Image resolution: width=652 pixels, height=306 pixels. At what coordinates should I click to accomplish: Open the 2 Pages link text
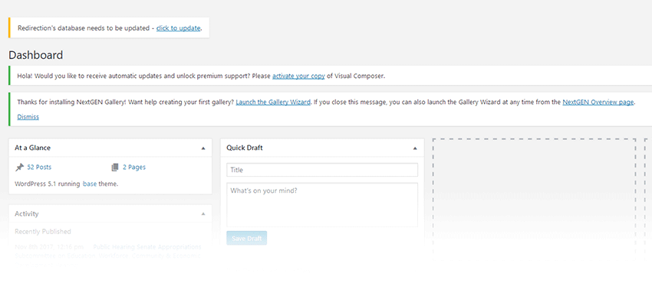133,167
